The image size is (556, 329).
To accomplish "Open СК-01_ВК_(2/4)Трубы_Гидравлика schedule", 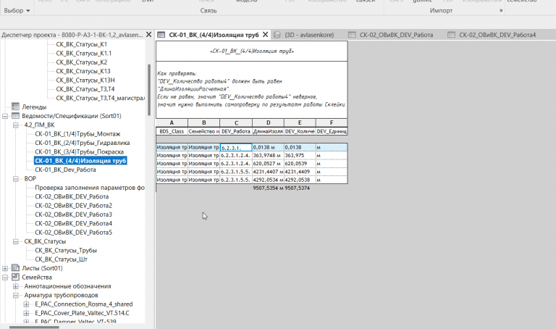I will [x=82, y=143].
